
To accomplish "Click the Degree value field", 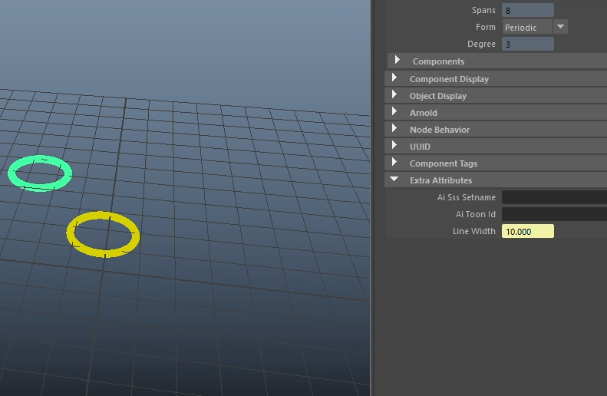I will click(x=528, y=44).
